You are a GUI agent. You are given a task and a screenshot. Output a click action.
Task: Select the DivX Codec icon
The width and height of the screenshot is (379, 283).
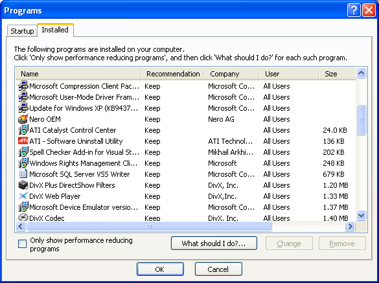click(x=23, y=218)
